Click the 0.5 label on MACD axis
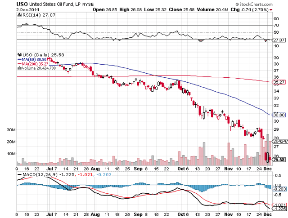The width and height of the screenshot is (288, 218). [x=278, y=175]
